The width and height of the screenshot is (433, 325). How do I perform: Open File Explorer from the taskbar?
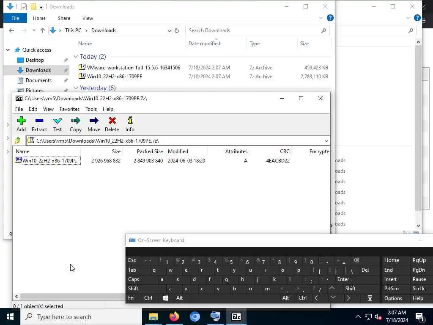(x=153, y=317)
